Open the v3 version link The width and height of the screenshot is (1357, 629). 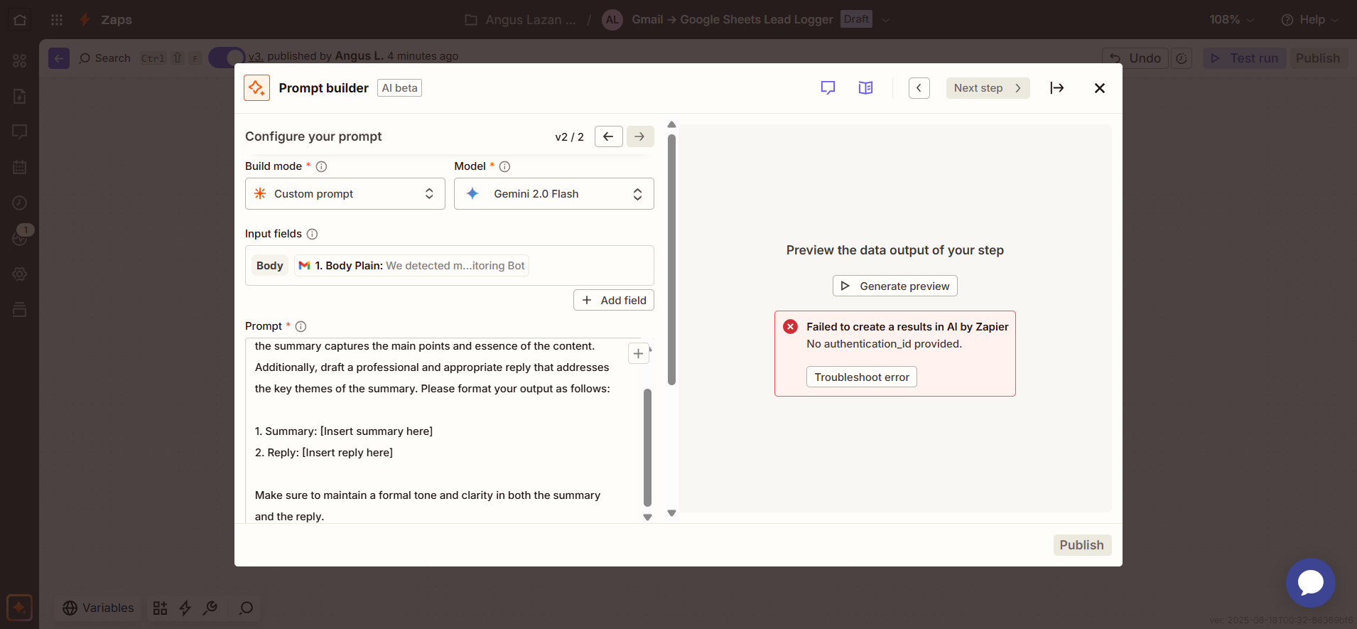coord(255,56)
